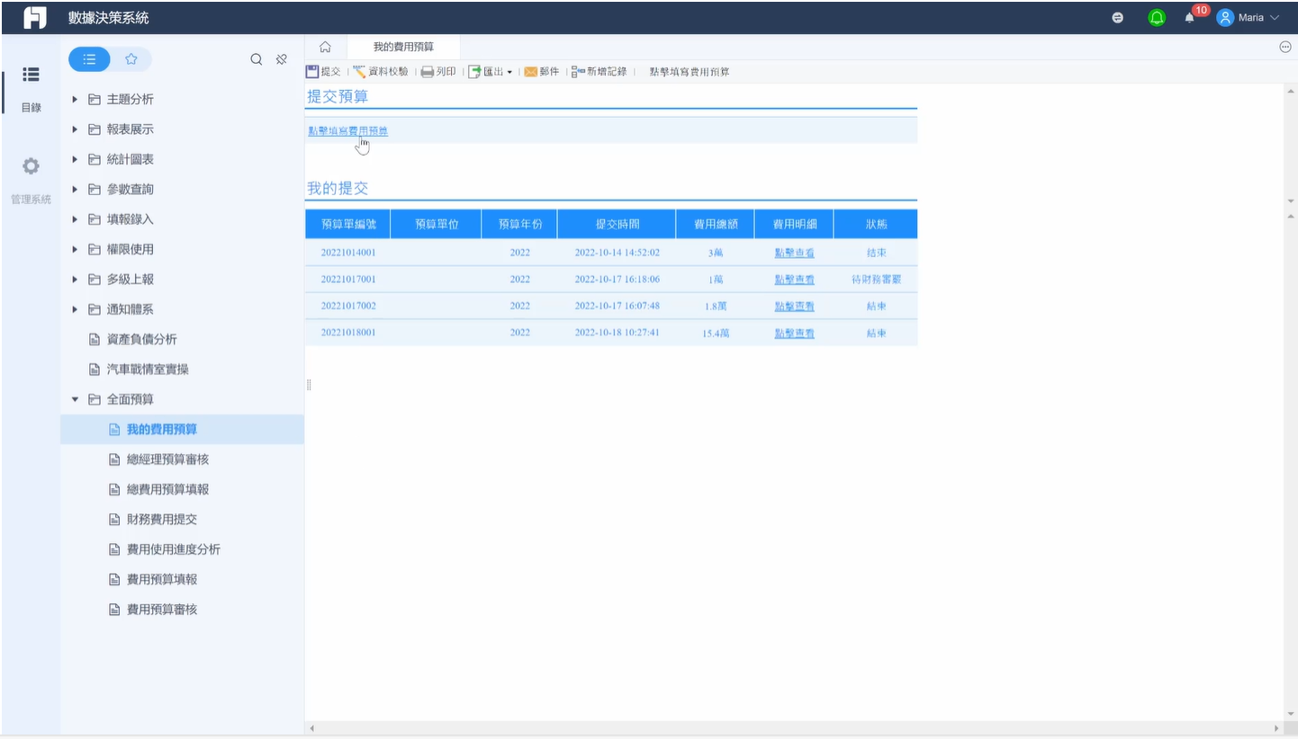1298x739 pixels.
Task: Click the 待財務審核 status cell
Action: 876,280
